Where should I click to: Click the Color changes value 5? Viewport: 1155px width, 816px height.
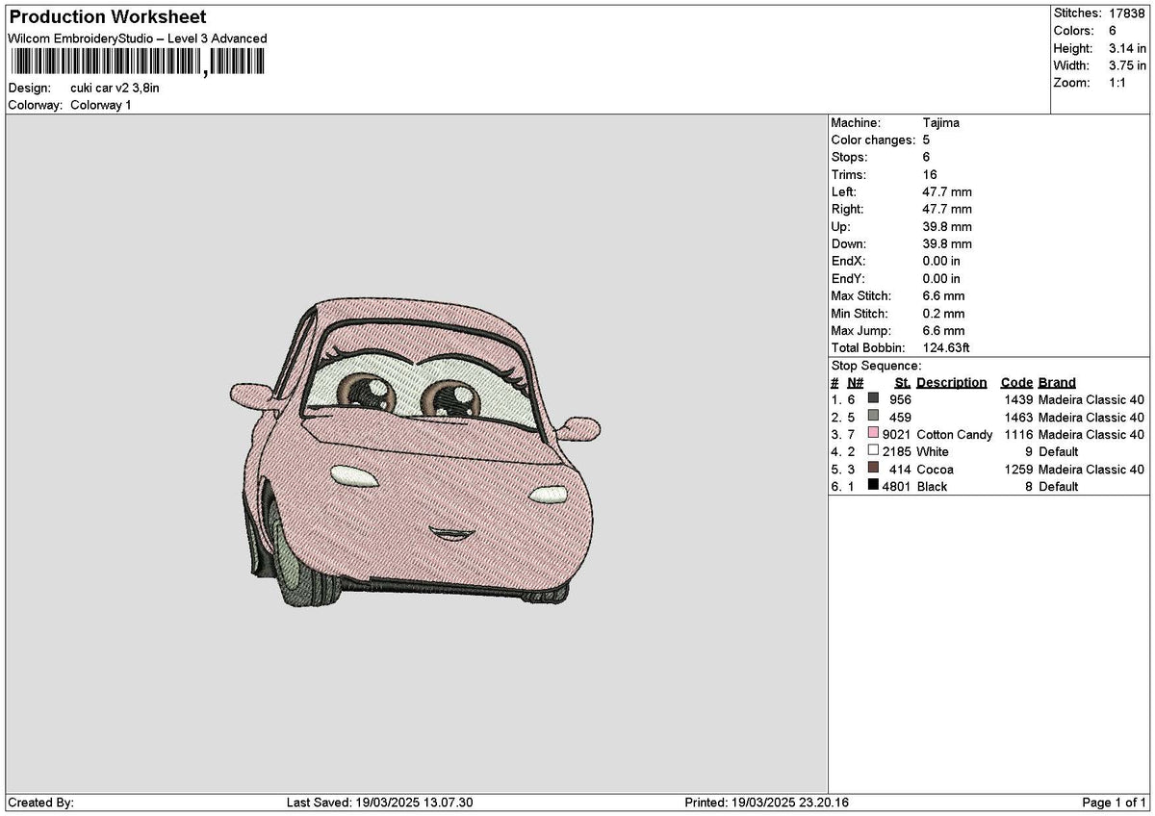[926, 140]
